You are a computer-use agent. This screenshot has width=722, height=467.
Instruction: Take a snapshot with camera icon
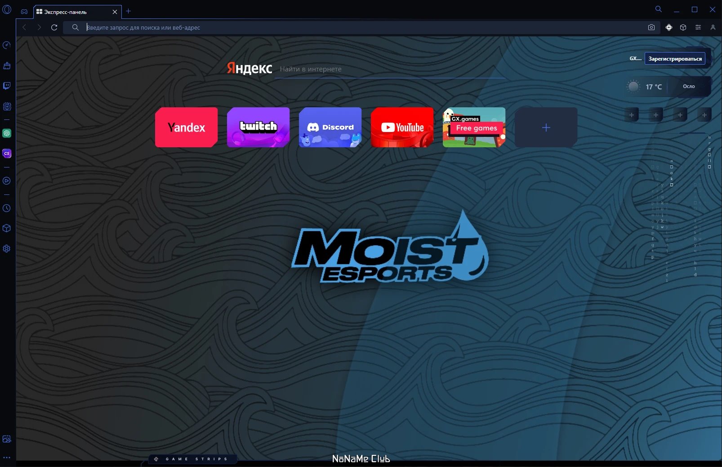tap(651, 27)
